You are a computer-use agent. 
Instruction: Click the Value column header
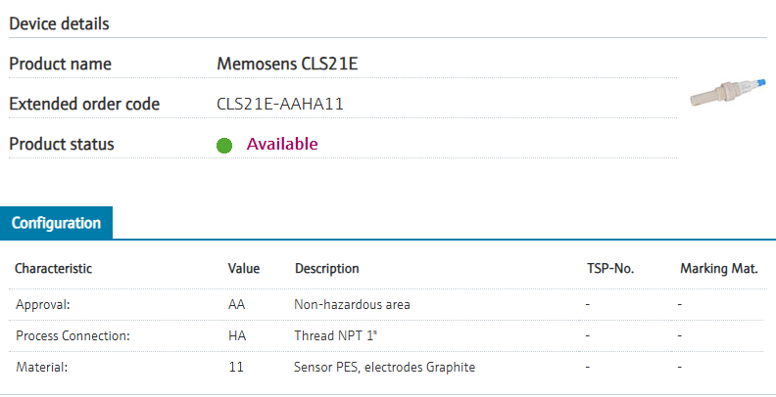(x=244, y=268)
